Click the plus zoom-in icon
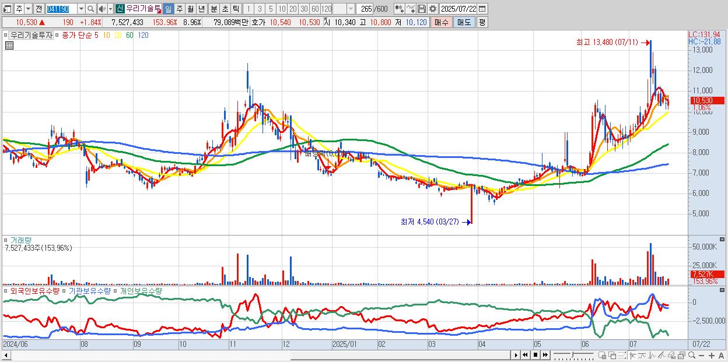 [x=712, y=355]
